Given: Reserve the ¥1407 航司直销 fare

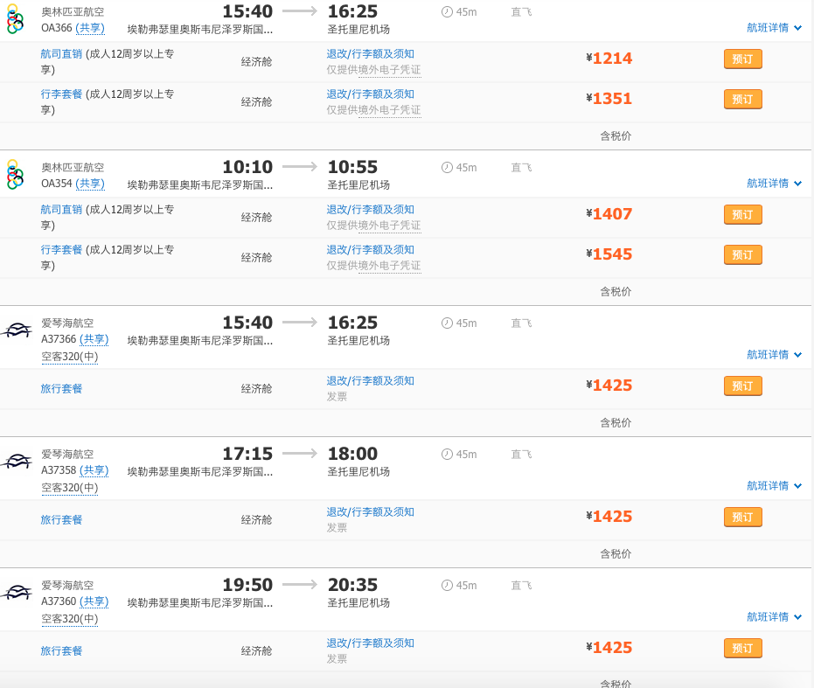Looking at the screenshot, I should click(x=742, y=215).
